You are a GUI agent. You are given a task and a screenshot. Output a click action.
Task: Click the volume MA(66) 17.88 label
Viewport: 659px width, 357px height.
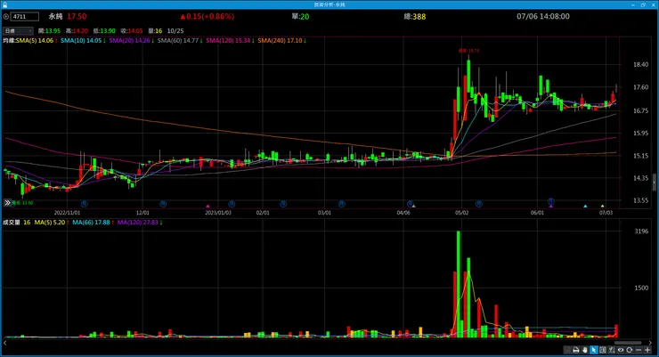[91, 223]
